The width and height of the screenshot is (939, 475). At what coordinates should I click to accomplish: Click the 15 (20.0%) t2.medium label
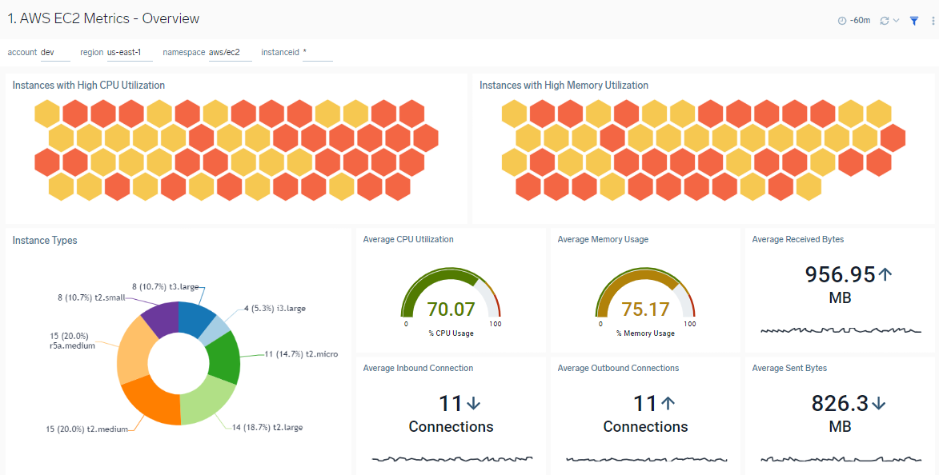86,429
